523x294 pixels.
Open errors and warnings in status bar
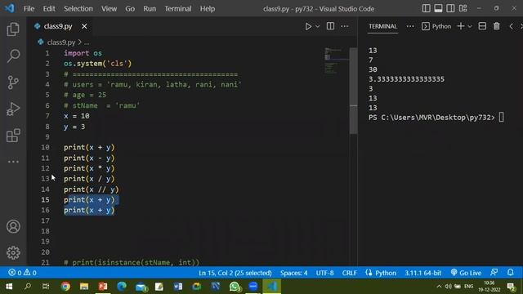(22, 273)
